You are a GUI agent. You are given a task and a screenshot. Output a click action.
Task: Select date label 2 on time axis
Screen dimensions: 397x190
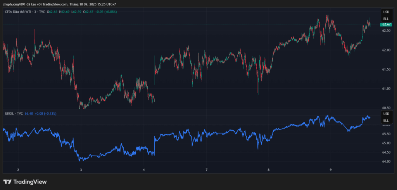click(x=18, y=170)
